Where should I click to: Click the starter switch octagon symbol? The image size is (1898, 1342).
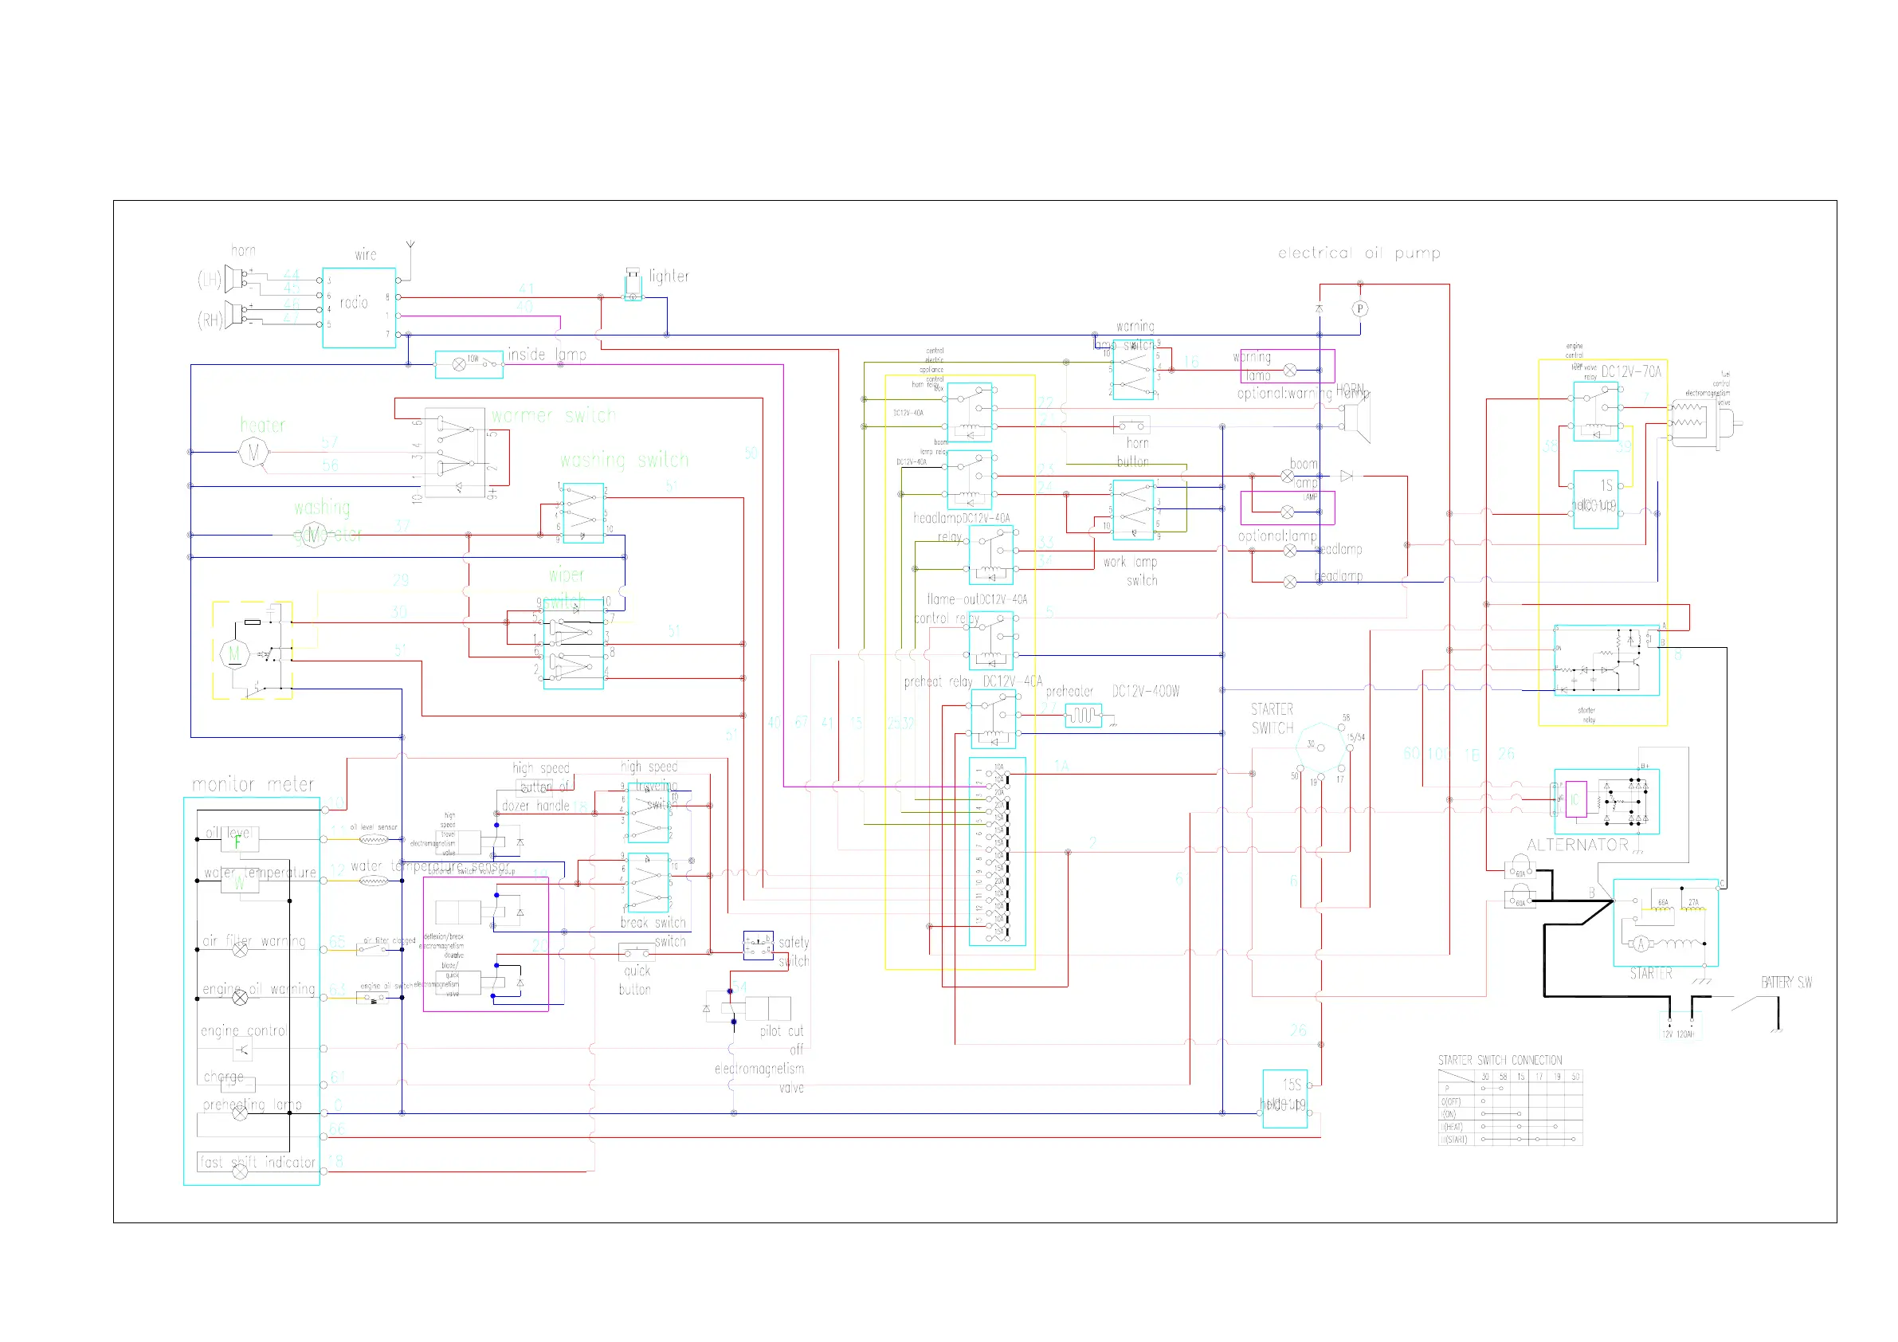pos(1320,748)
